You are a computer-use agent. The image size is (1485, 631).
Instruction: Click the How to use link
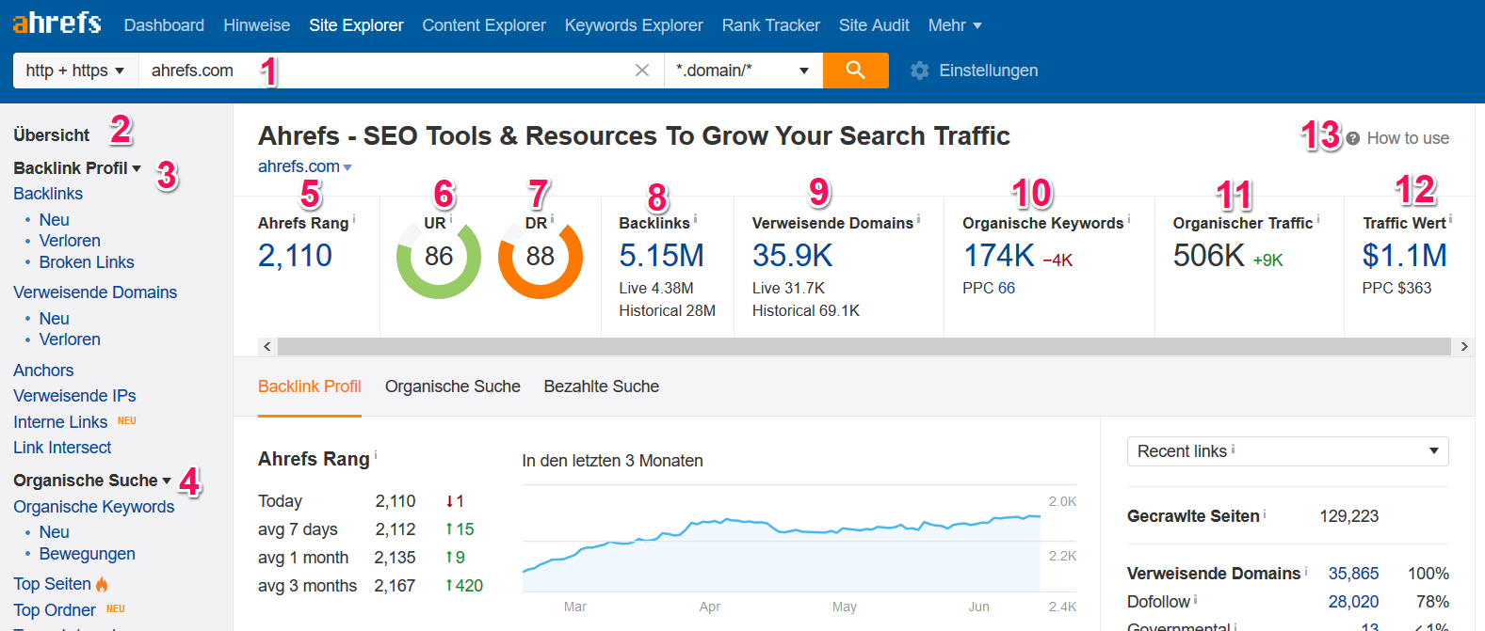[1408, 138]
